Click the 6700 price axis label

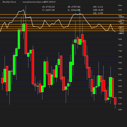(x=120, y=74)
